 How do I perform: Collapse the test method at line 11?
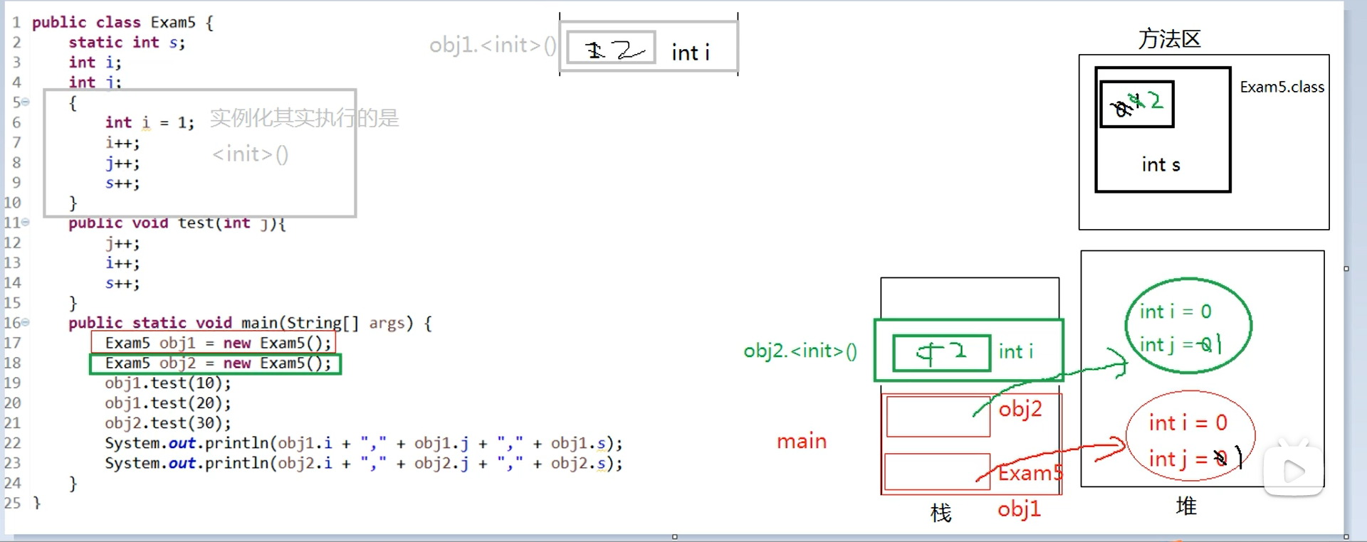click(x=26, y=223)
